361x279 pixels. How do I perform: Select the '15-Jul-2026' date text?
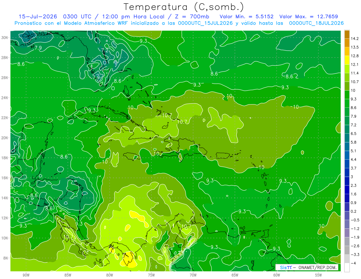38,16
